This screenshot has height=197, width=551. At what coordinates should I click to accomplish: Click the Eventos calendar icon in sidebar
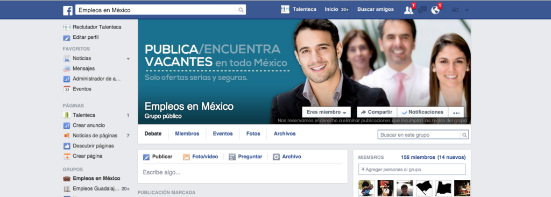[x=67, y=89]
